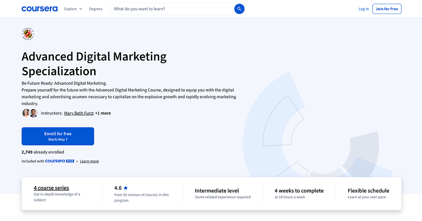Viewport: 422px width, 221px height.
Task: Click 'Be Future Ready: Advanced Digital Marketing.' line
Action: tap(64, 84)
